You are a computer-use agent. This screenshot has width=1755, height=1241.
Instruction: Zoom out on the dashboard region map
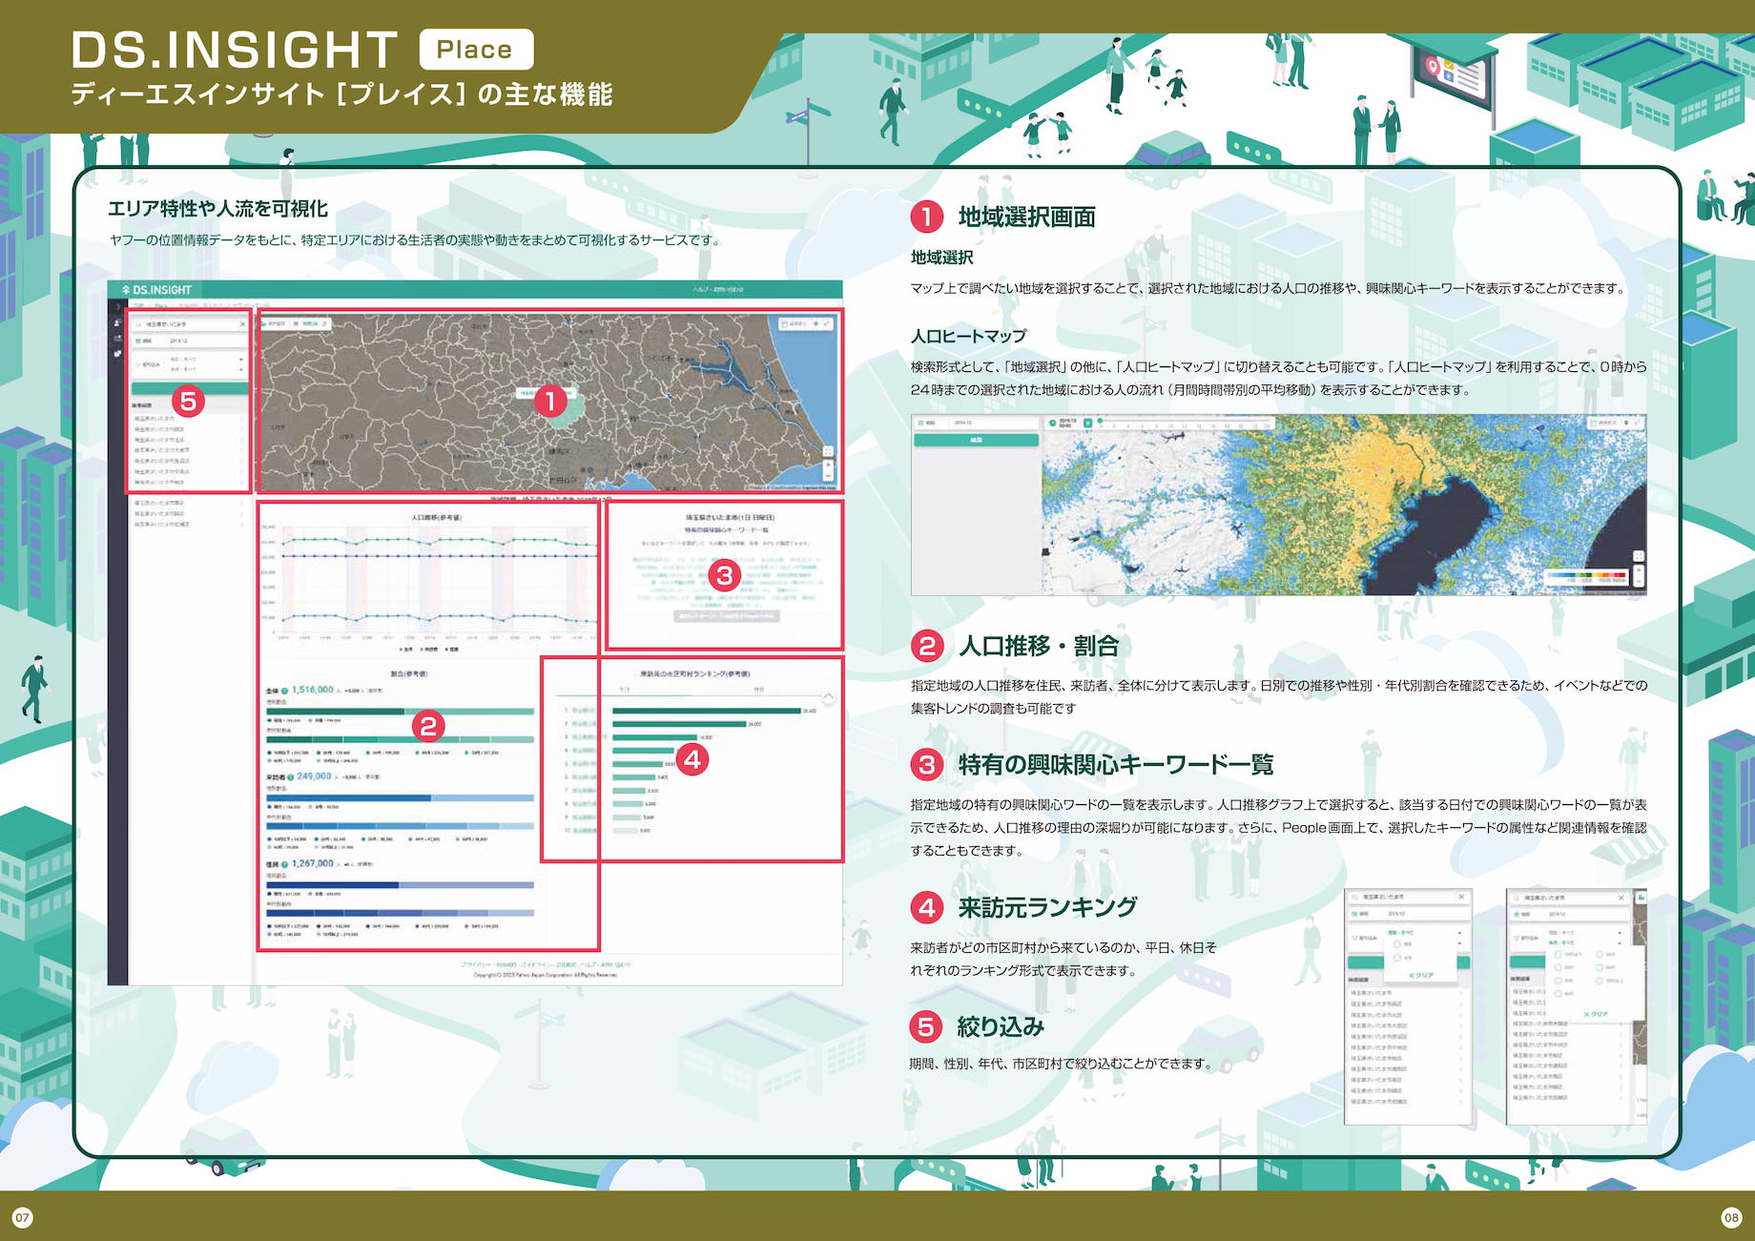coord(828,475)
